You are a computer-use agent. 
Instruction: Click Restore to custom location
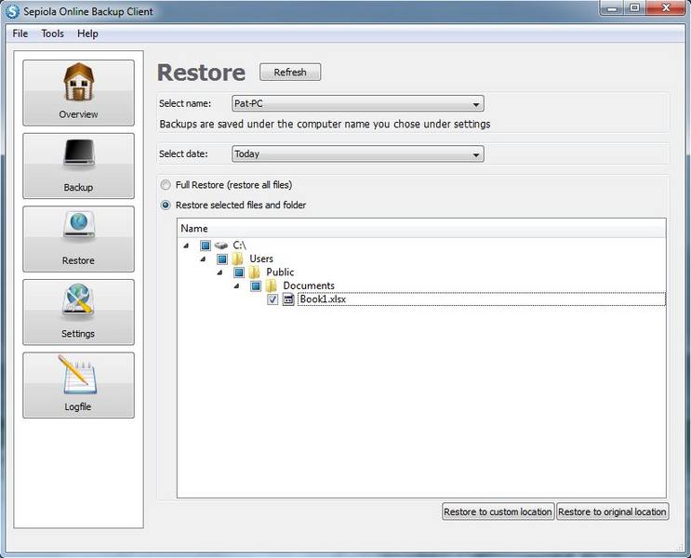coord(498,511)
